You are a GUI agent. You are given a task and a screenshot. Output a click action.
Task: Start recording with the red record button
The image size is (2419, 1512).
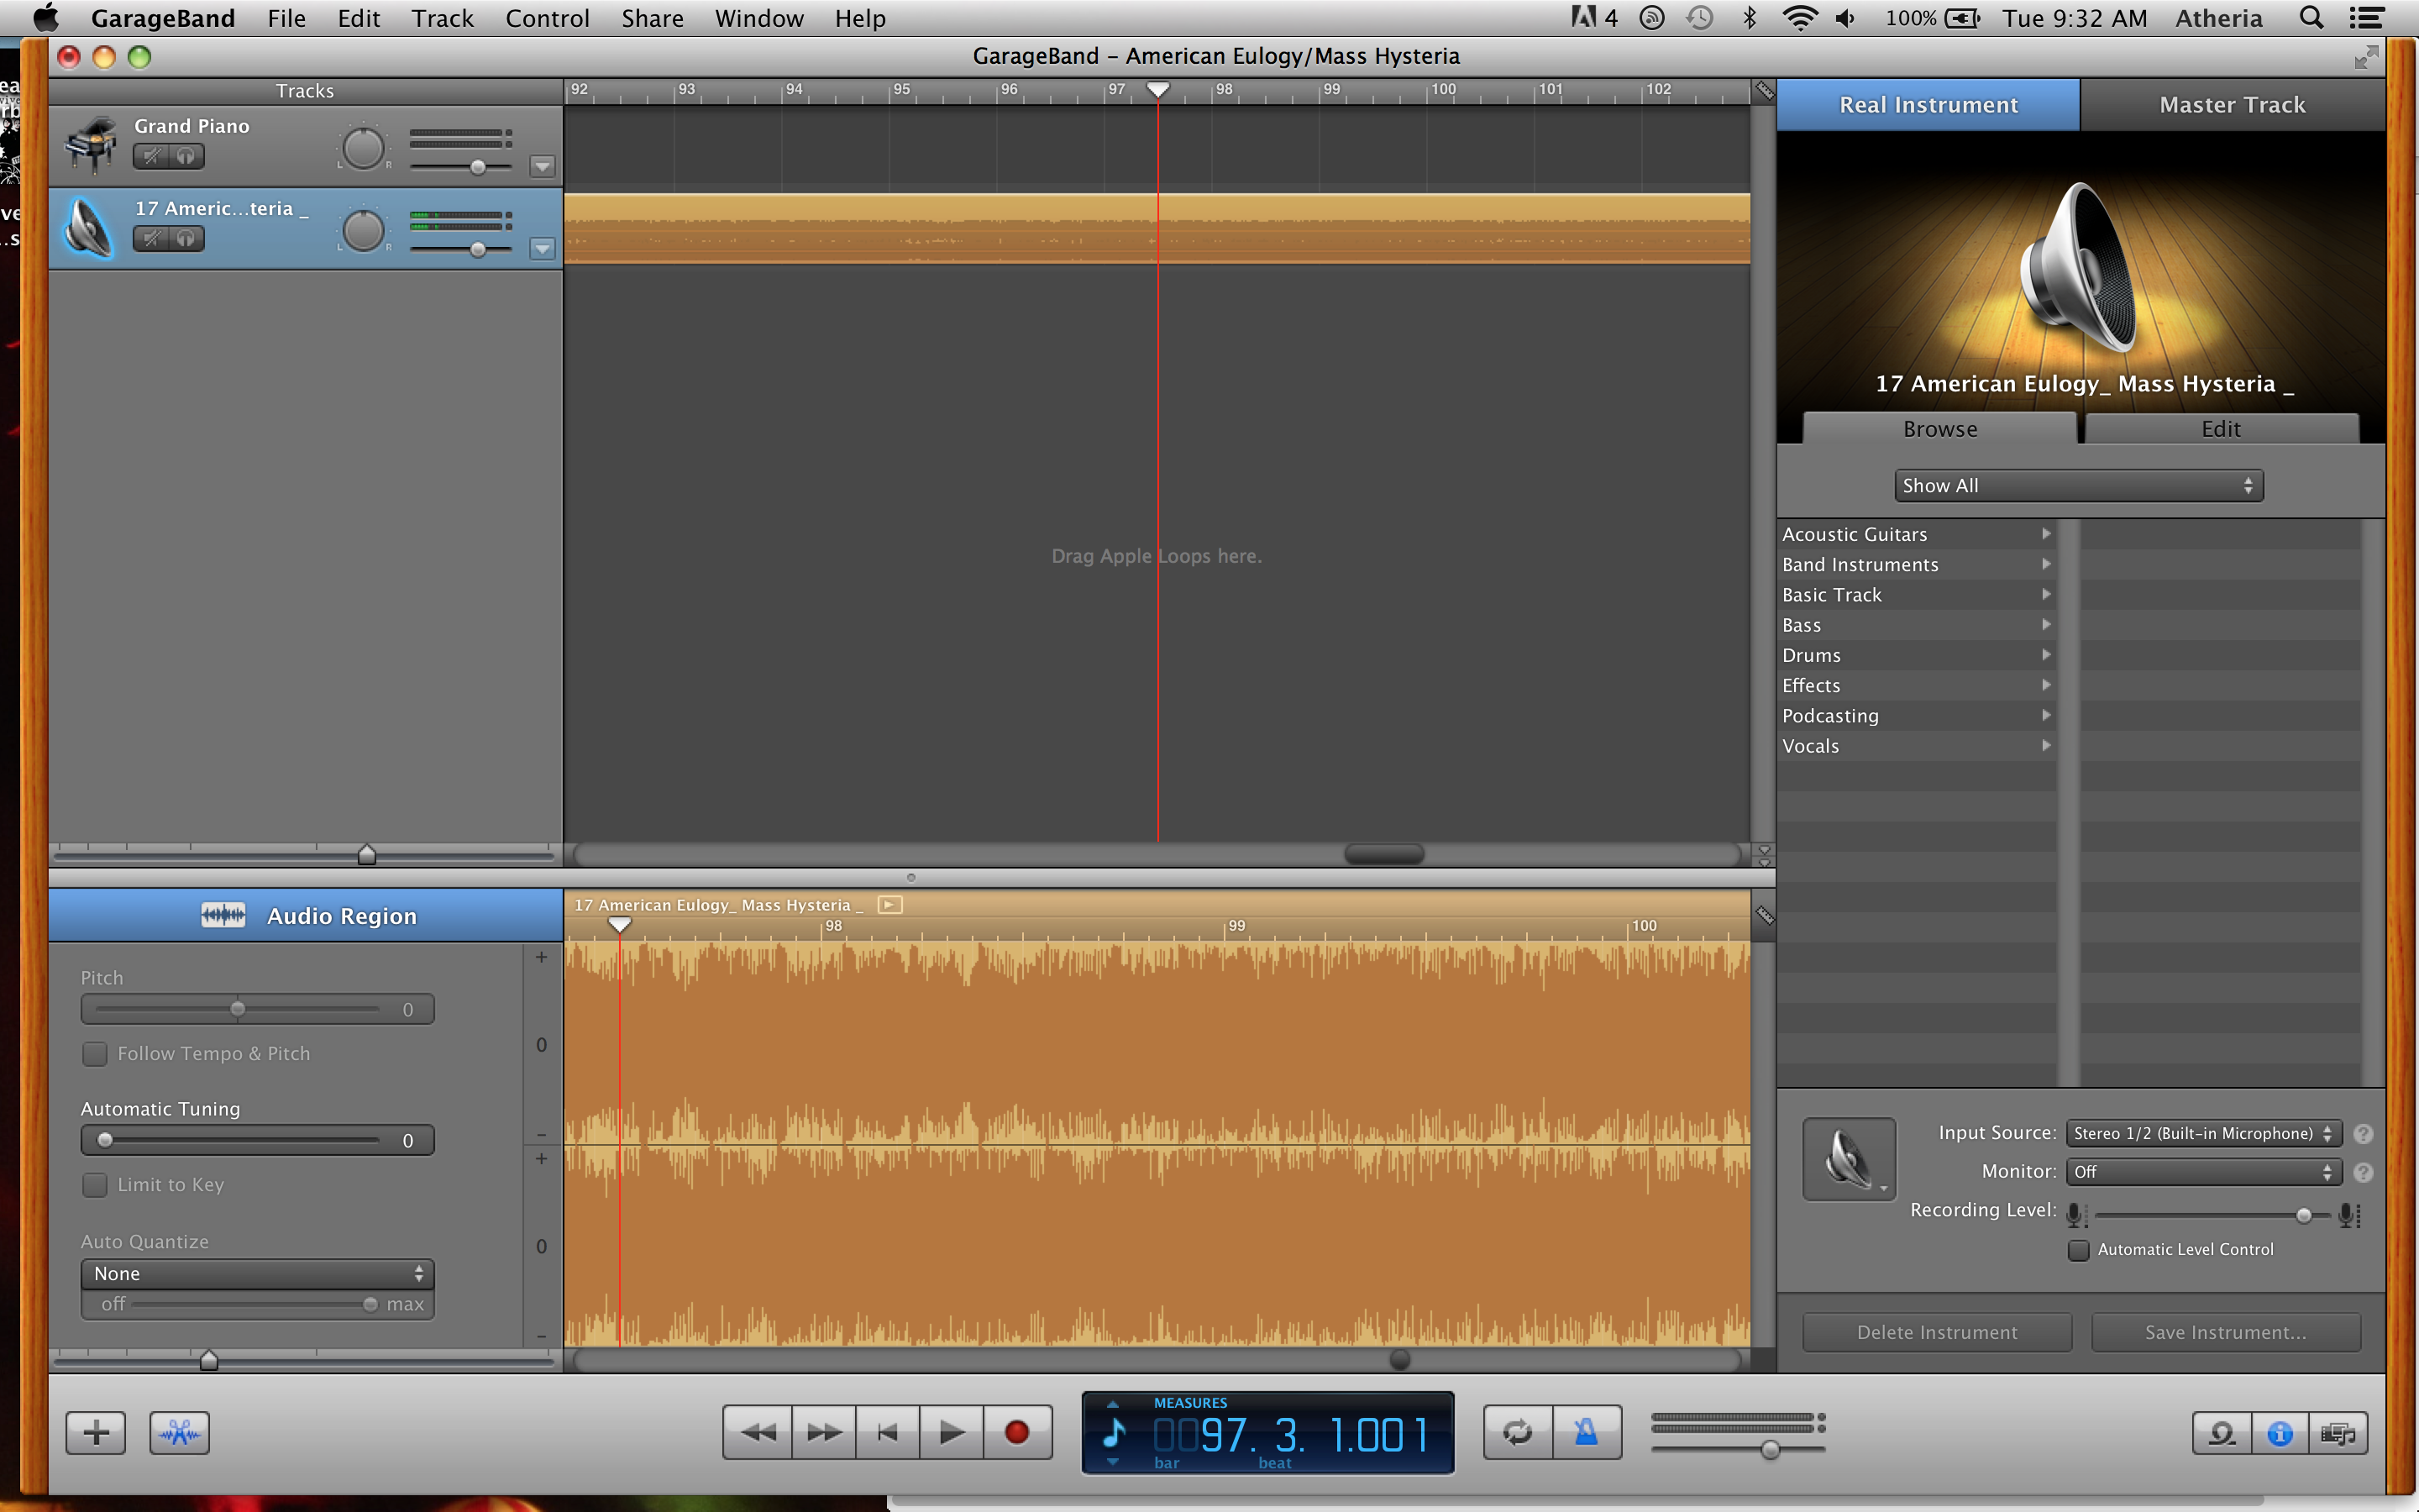tap(1016, 1433)
